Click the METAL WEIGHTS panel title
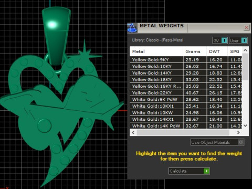The width and height of the screenshot is (252, 189). tap(162, 26)
